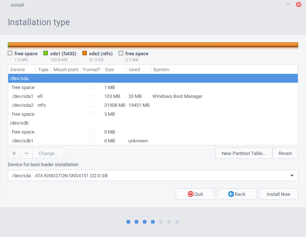Click the Used column header

[139, 69]
